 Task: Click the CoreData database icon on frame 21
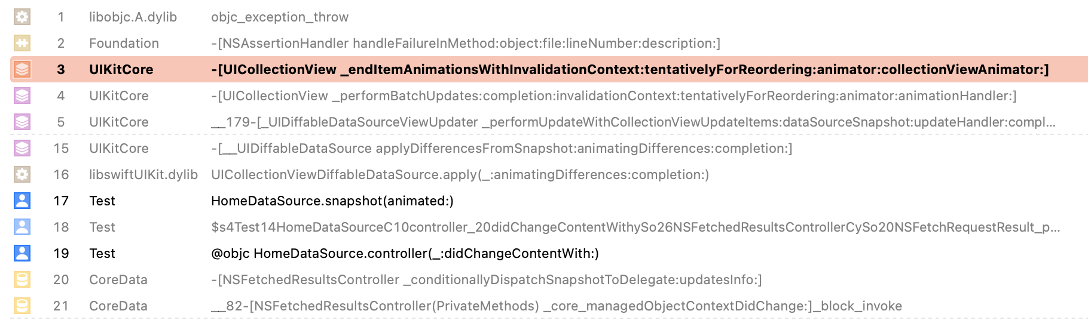click(22, 306)
